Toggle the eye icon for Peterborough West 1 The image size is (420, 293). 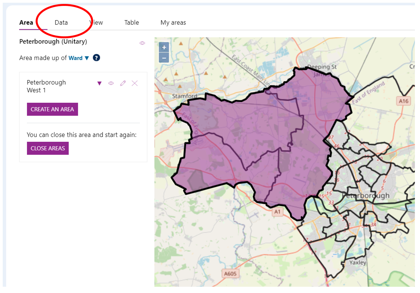(x=111, y=83)
